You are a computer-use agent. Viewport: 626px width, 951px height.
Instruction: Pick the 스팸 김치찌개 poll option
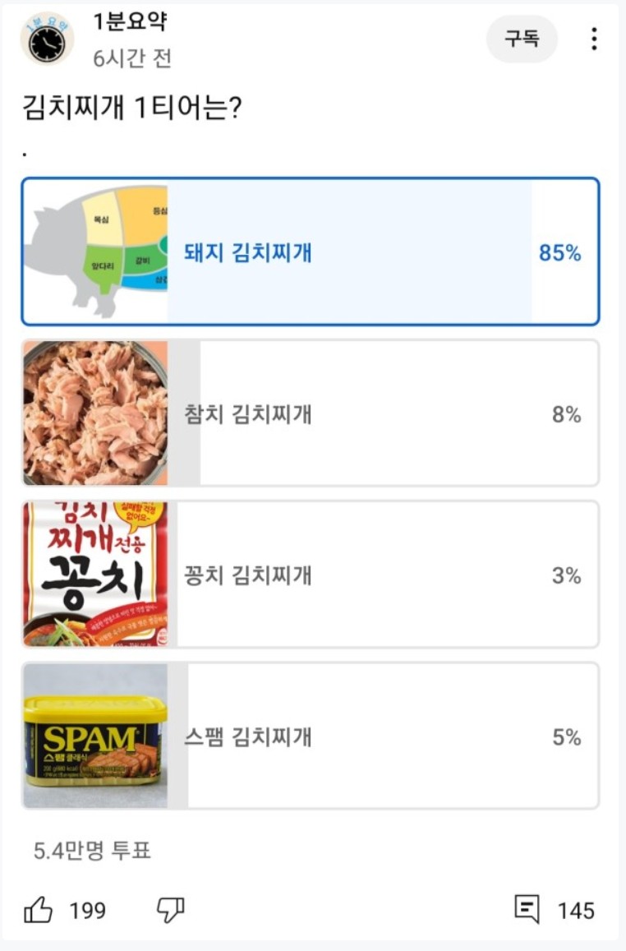311,736
